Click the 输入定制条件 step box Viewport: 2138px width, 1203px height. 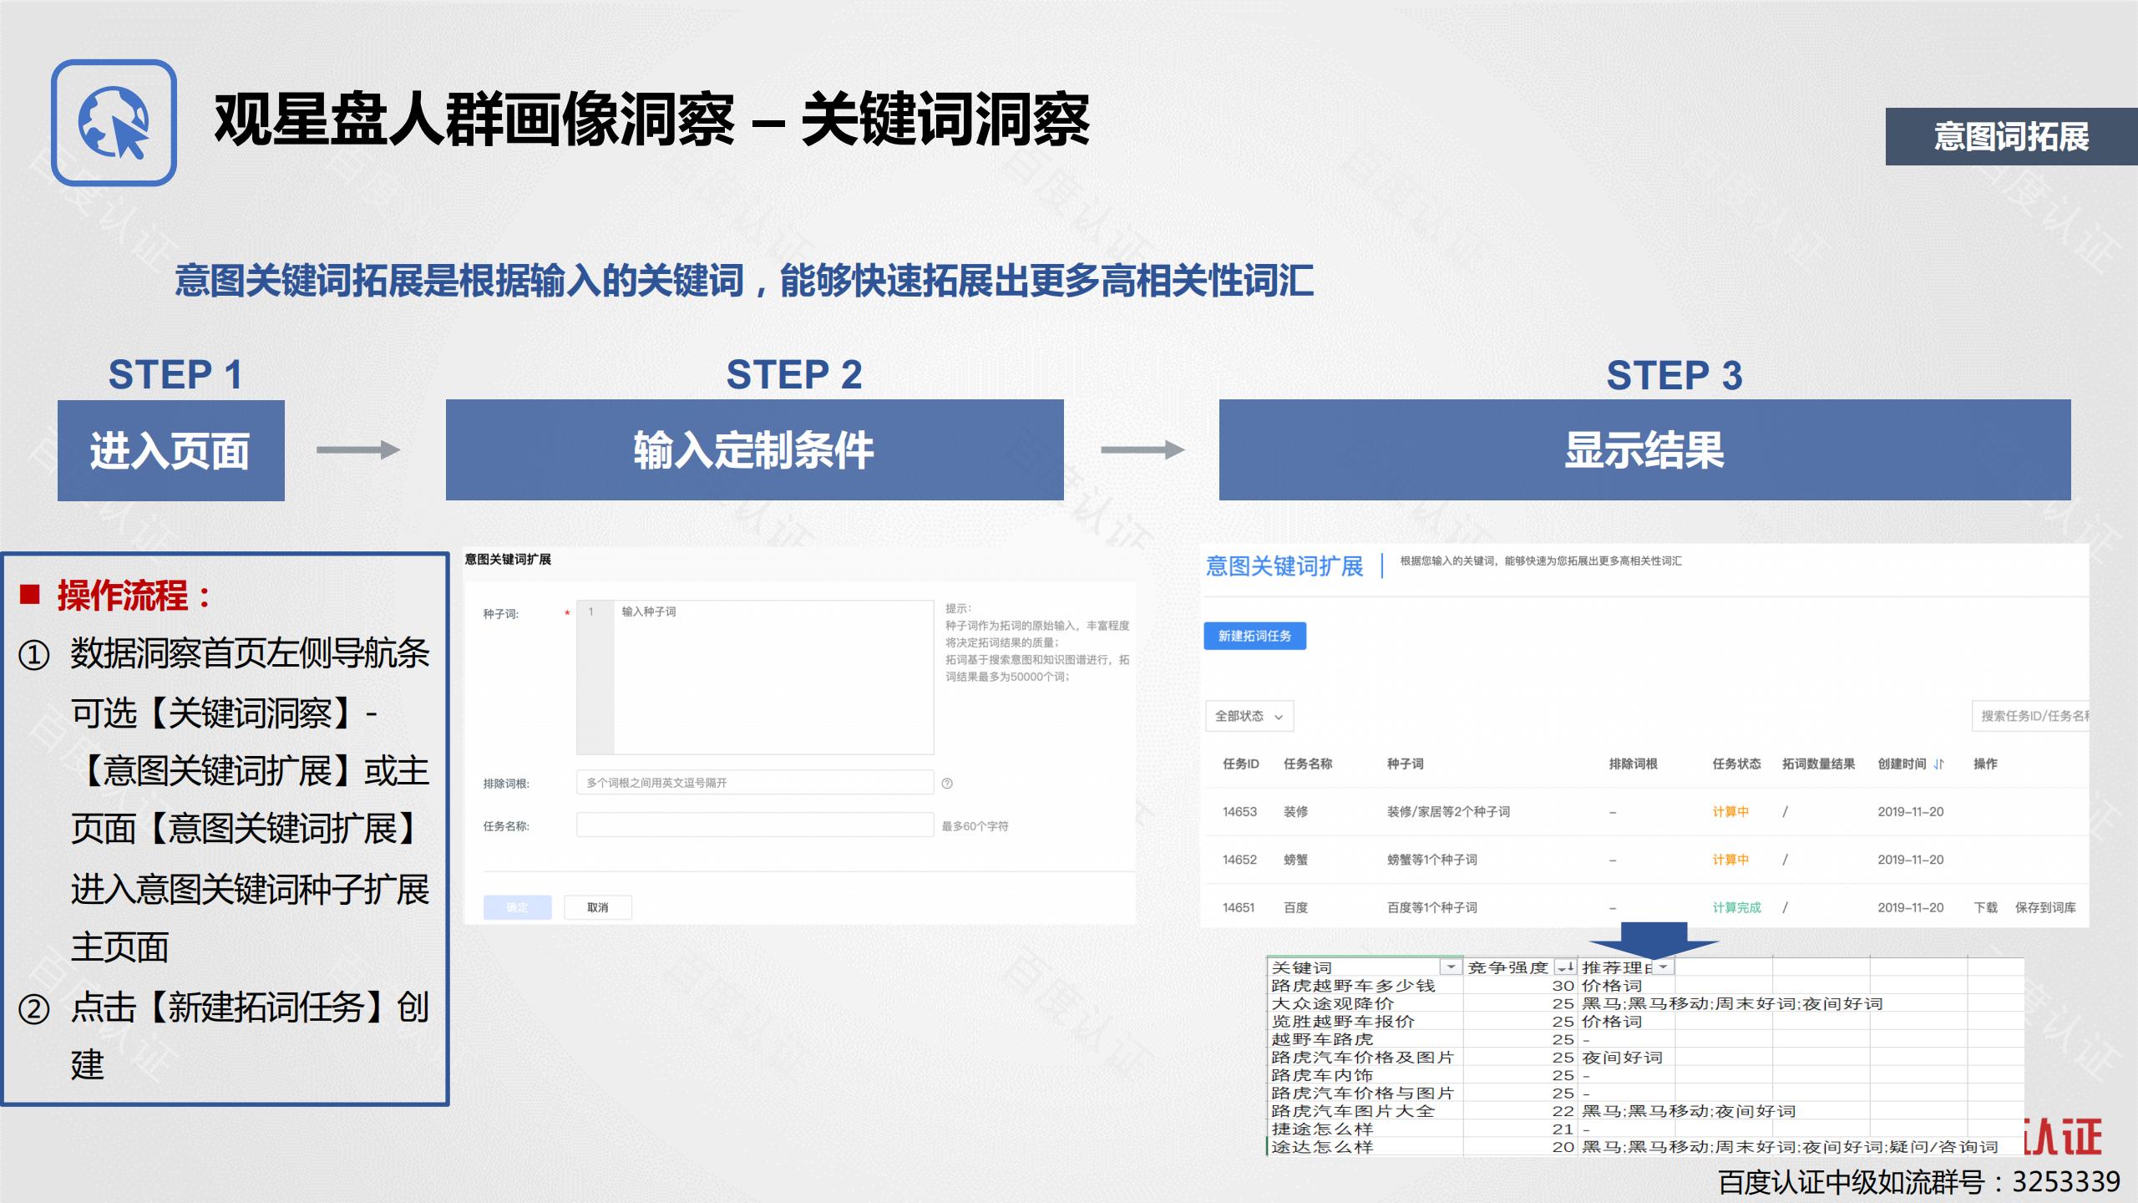pos(755,450)
